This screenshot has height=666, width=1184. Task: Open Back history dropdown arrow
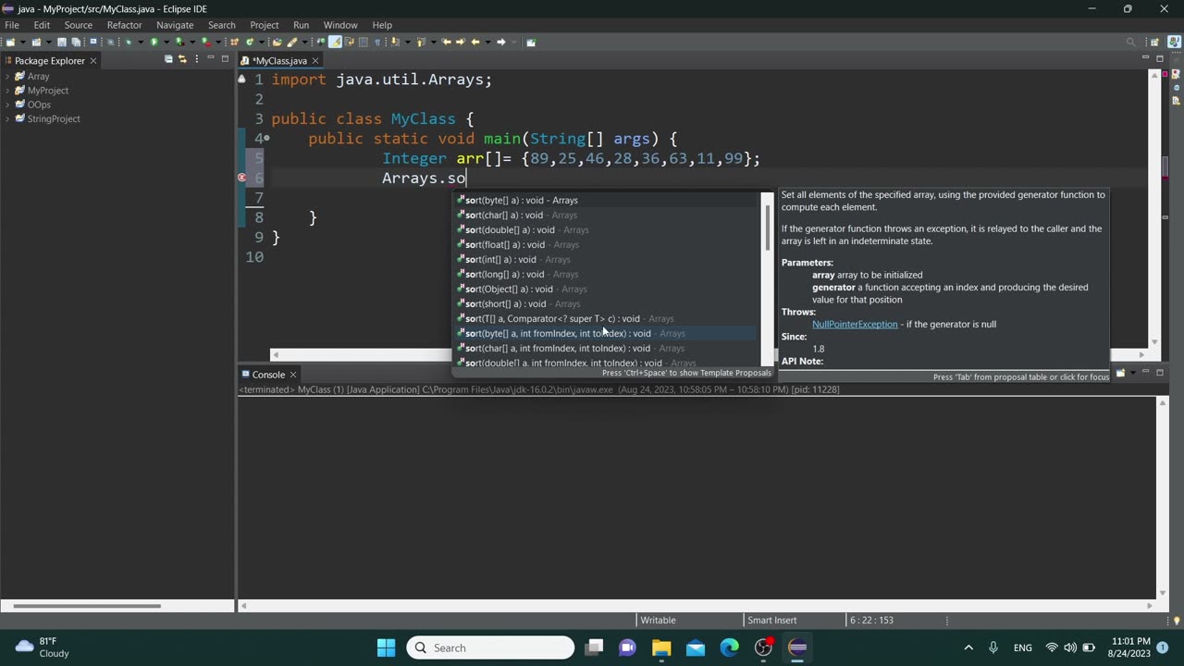(487, 42)
